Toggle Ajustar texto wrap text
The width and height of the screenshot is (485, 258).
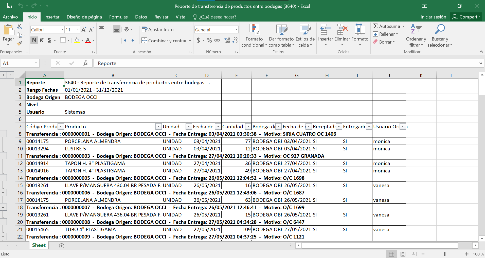pos(157,30)
